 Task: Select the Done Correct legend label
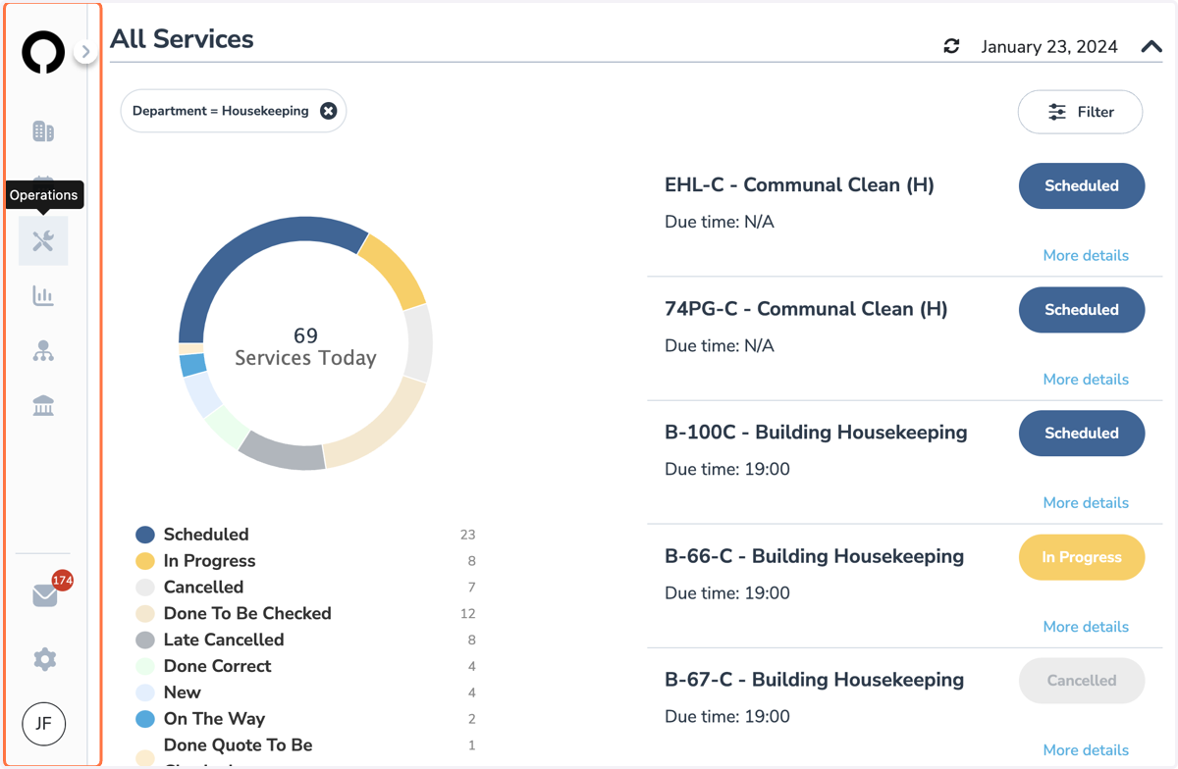(217, 666)
